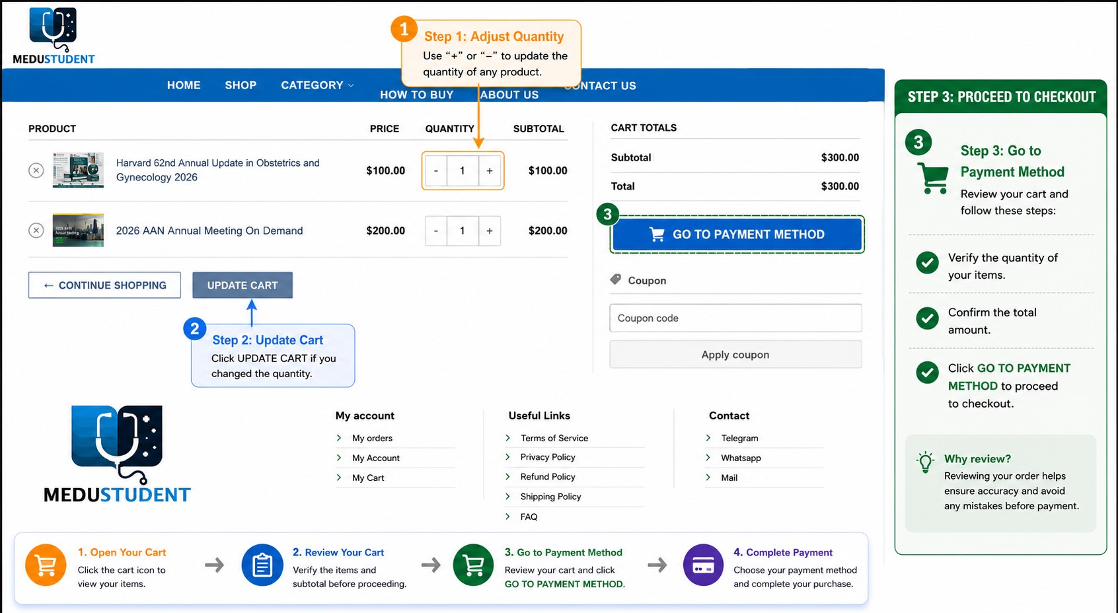The height and width of the screenshot is (613, 1118).
Task: Open the Harvard Obstetrics product thumbnail
Action: 78,170
